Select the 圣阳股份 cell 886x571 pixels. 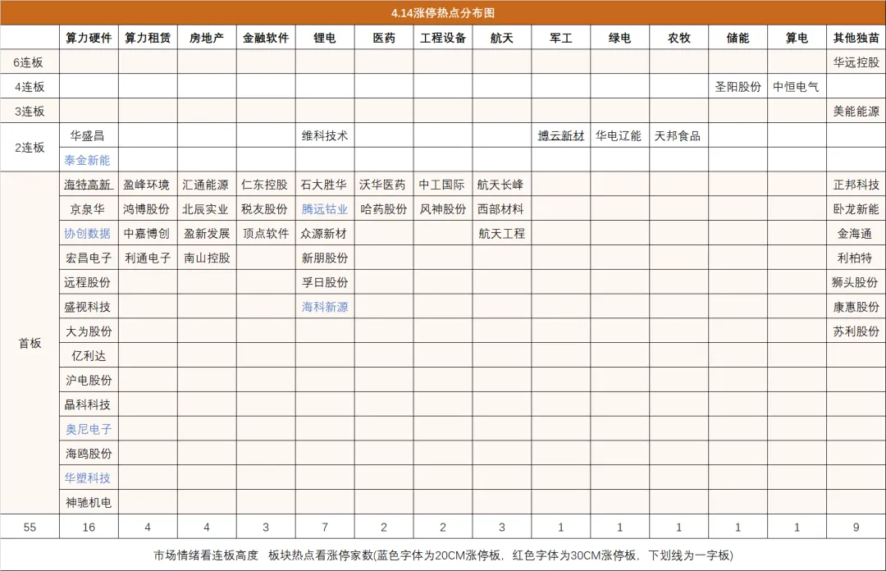coord(738,86)
